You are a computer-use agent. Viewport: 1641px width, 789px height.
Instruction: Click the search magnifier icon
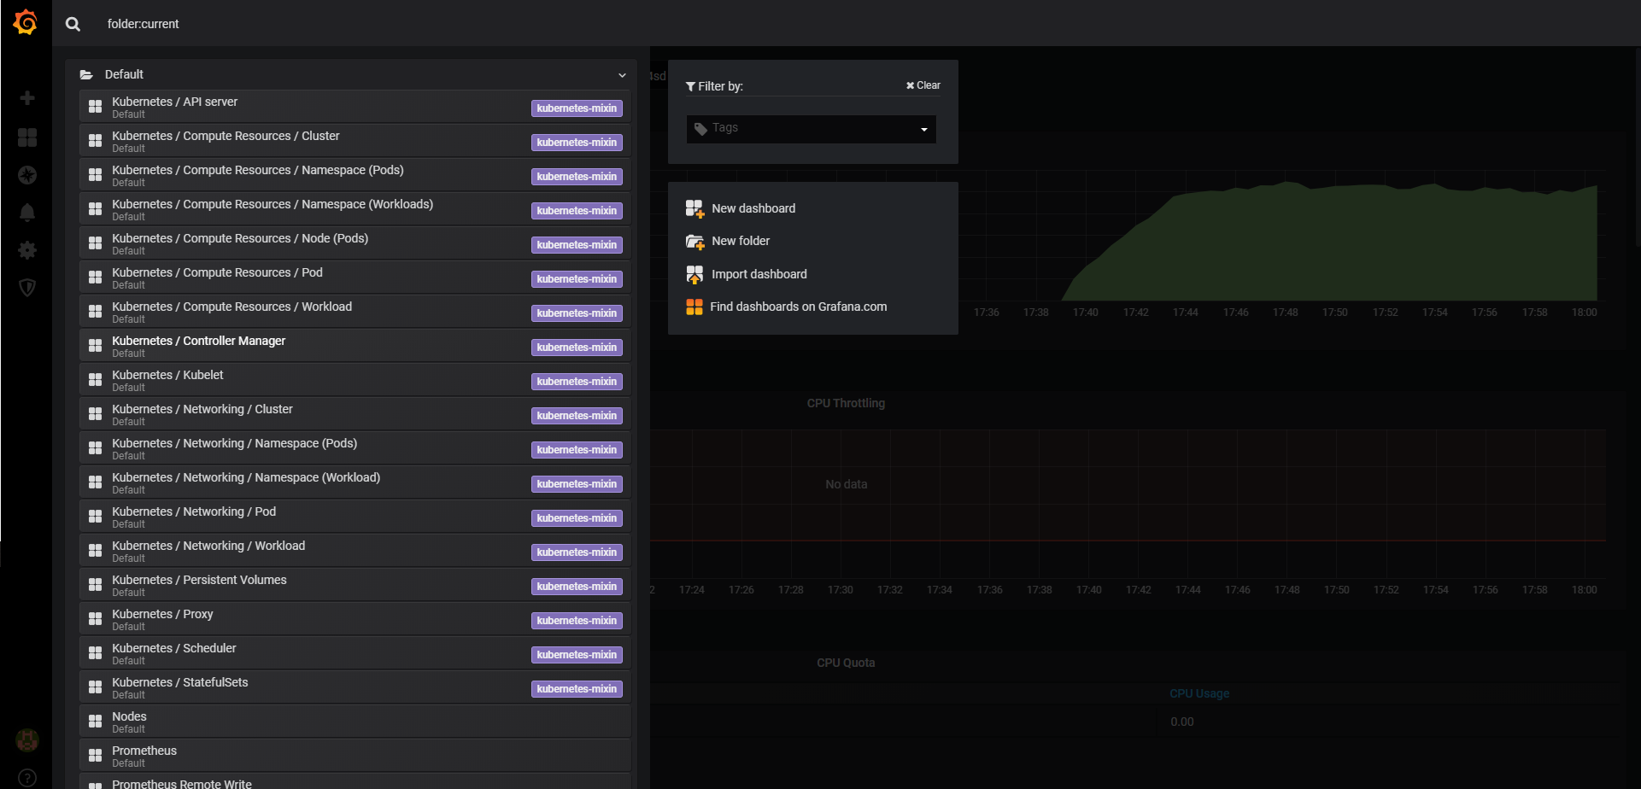pos(73,24)
